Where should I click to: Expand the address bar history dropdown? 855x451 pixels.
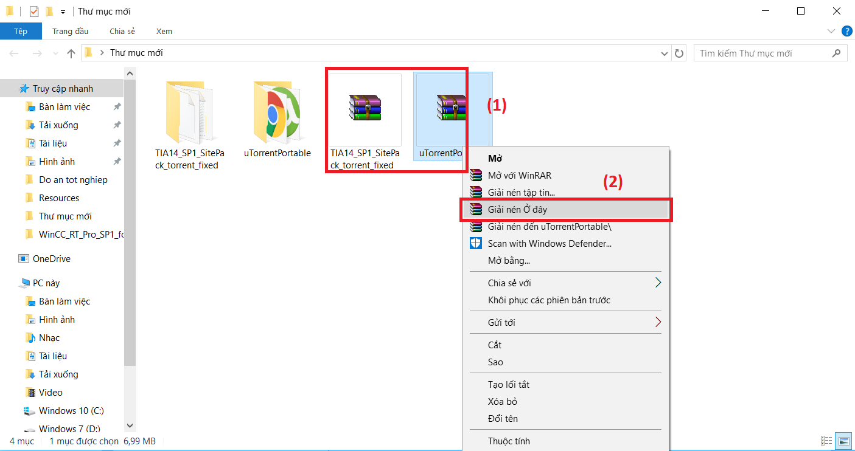pyautogui.click(x=665, y=53)
